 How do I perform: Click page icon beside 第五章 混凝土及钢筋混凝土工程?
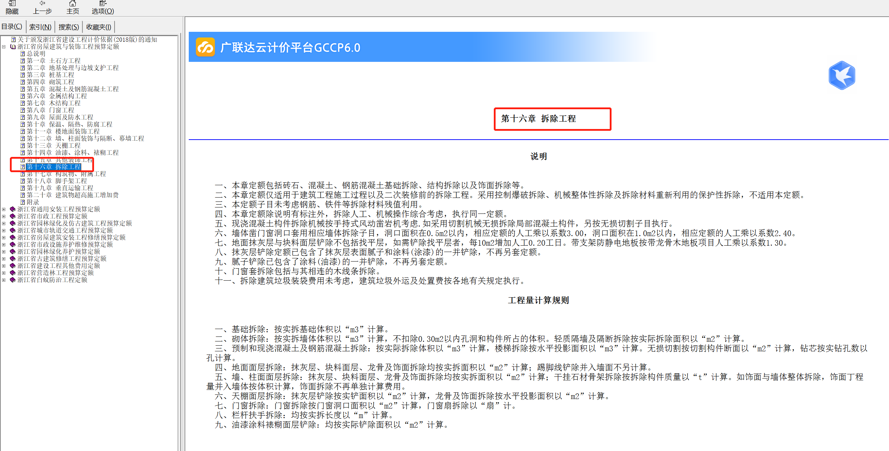[23, 89]
